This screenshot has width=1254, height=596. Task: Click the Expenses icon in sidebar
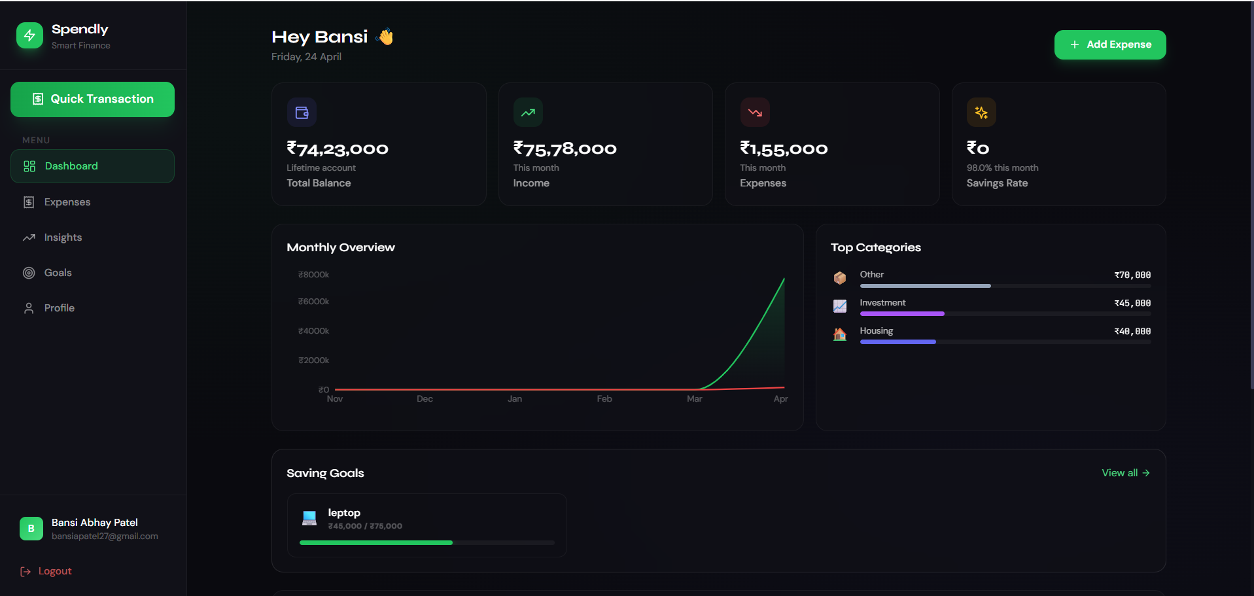coord(29,202)
